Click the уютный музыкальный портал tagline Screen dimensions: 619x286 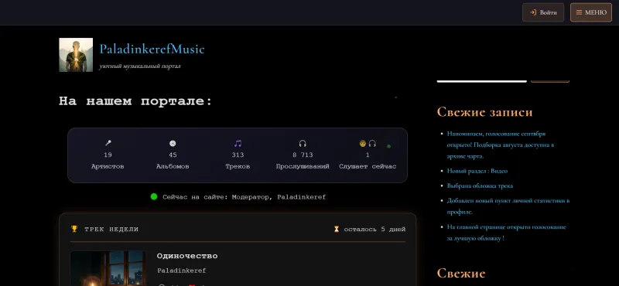pyautogui.click(x=140, y=66)
